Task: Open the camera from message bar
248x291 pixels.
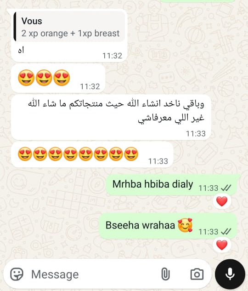Action: pyautogui.click(x=197, y=274)
